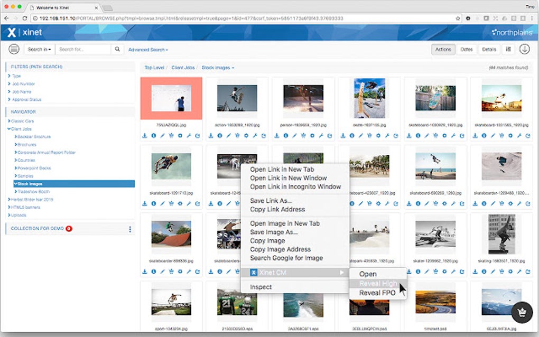Open skateboarder-1209480 thumbnail
Viewport: 539px width, 337px height.
[x=501, y=166]
